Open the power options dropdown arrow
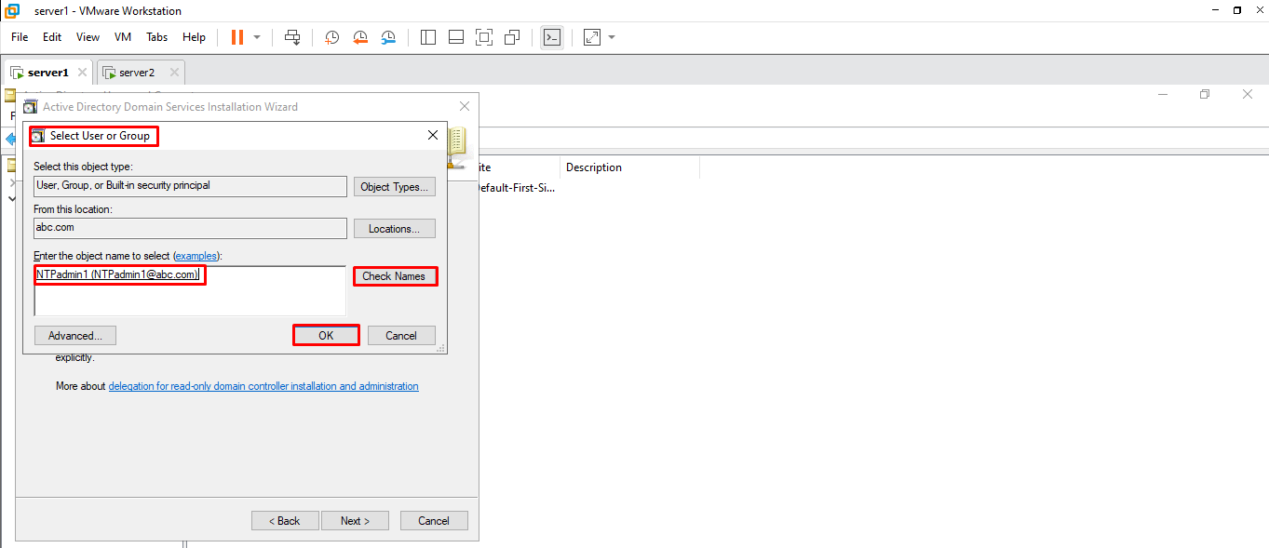The width and height of the screenshot is (1269, 548). pos(257,37)
